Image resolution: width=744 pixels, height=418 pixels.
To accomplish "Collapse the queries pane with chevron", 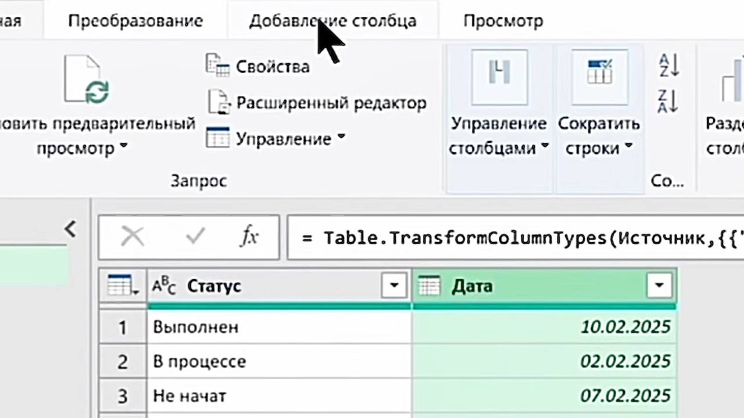I will tap(70, 229).
